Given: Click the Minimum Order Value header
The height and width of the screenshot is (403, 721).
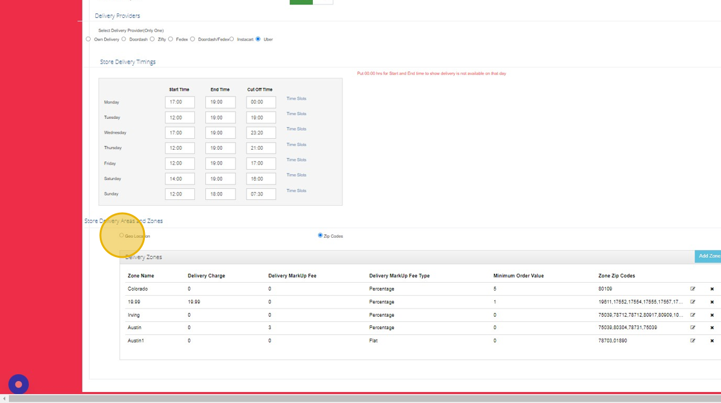Looking at the screenshot, I should (518, 276).
